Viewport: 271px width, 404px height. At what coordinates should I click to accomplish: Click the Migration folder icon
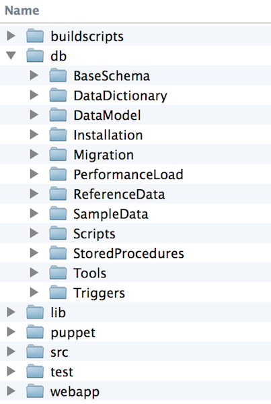tap(58, 154)
